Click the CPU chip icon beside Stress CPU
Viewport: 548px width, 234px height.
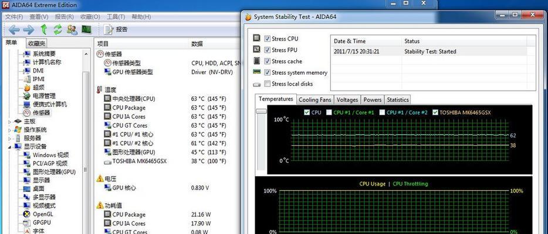point(257,38)
